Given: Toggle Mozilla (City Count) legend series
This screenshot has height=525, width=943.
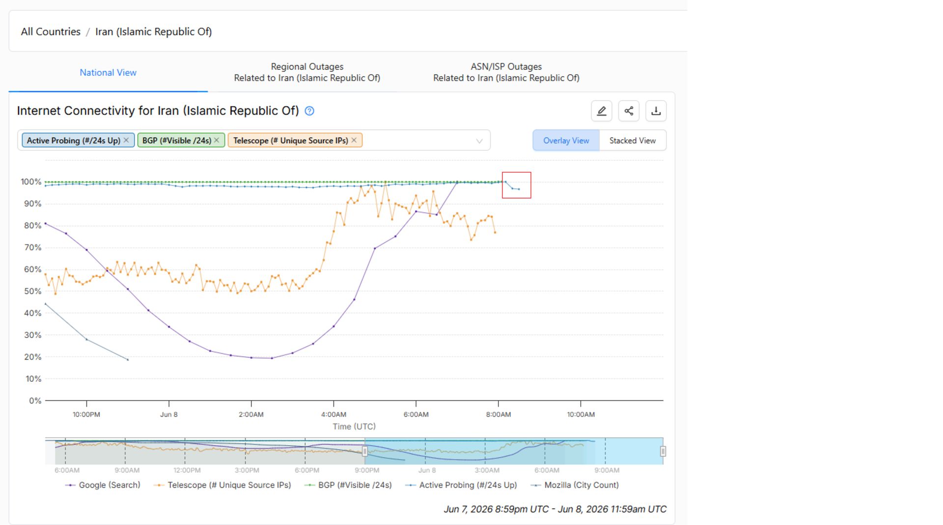Looking at the screenshot, I should [575, 485].
